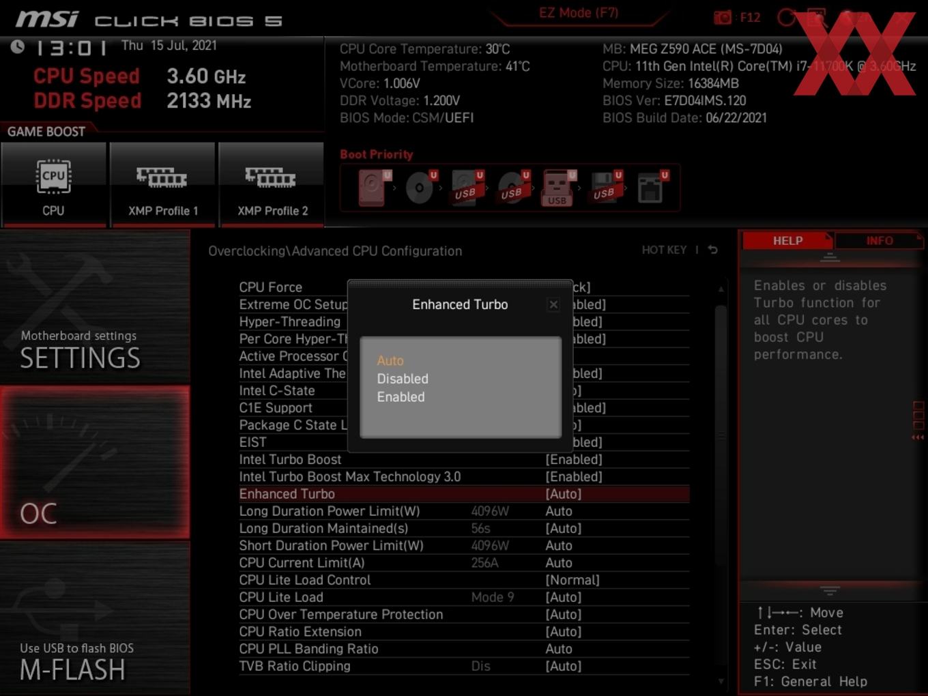This screenshot has height=696, width=928.
Task: Click the 4096W Long Duration Power value
Action: [490, 511]
